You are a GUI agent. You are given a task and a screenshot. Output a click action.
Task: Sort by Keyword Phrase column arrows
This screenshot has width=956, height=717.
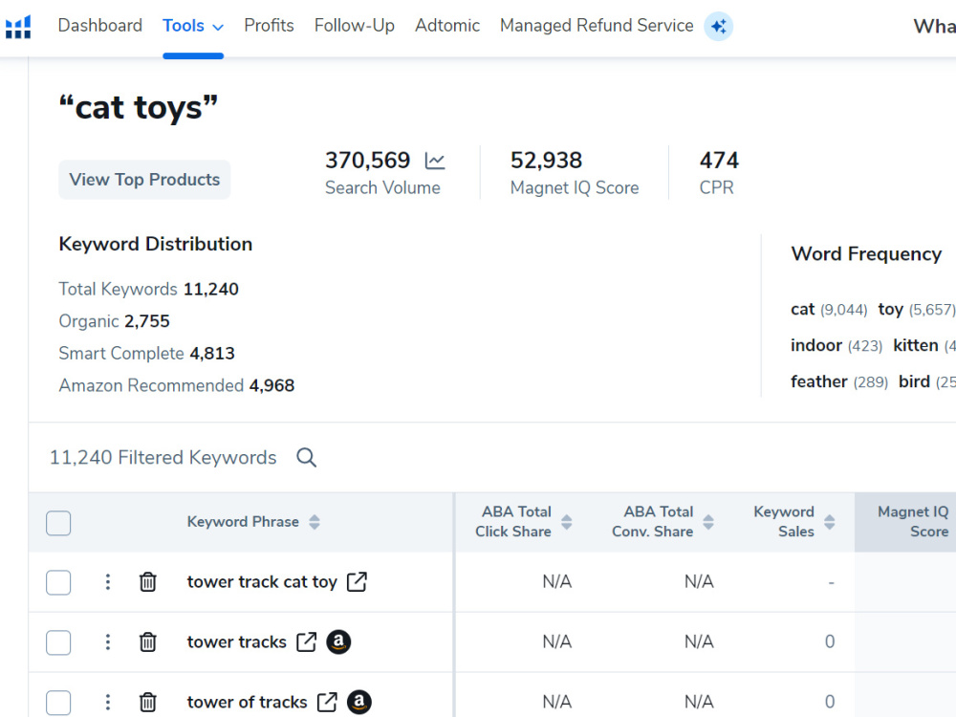click(314, 522)
